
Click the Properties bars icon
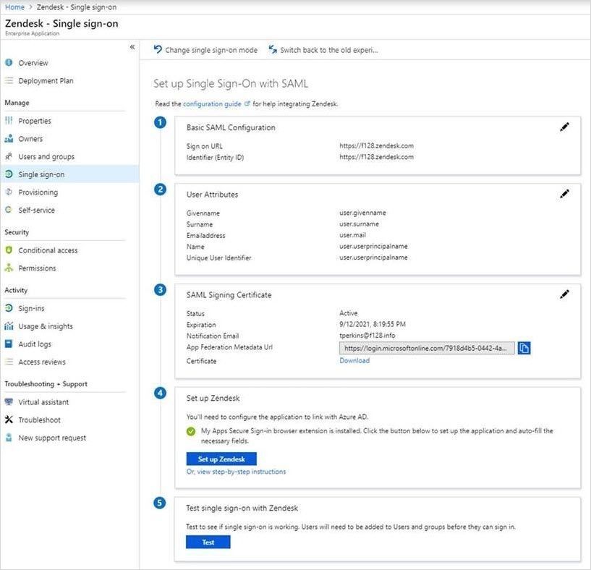tap(9, 120)
